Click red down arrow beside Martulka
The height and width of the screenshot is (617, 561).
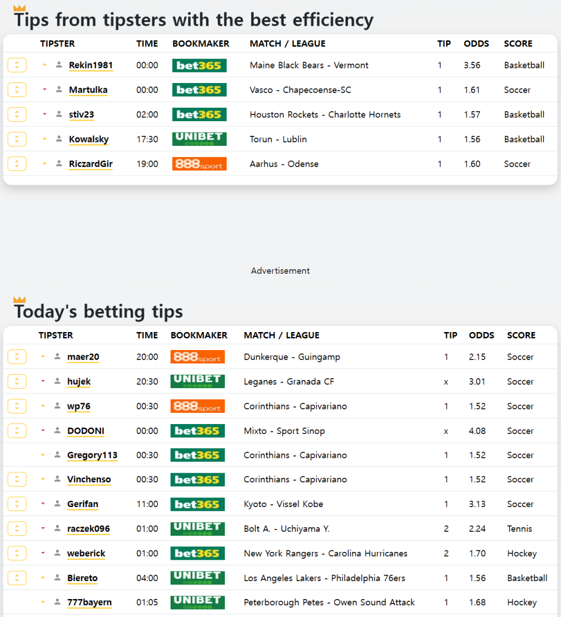click(x=44, y=90)
